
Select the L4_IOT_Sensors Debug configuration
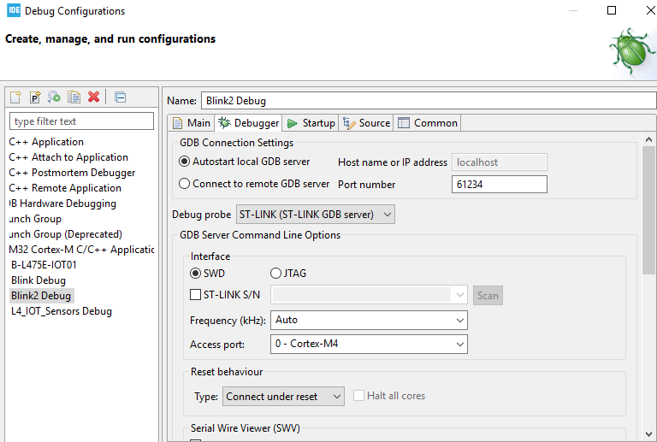coord(62,311)
